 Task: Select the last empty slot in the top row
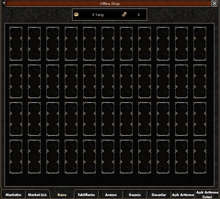point(200,43)
